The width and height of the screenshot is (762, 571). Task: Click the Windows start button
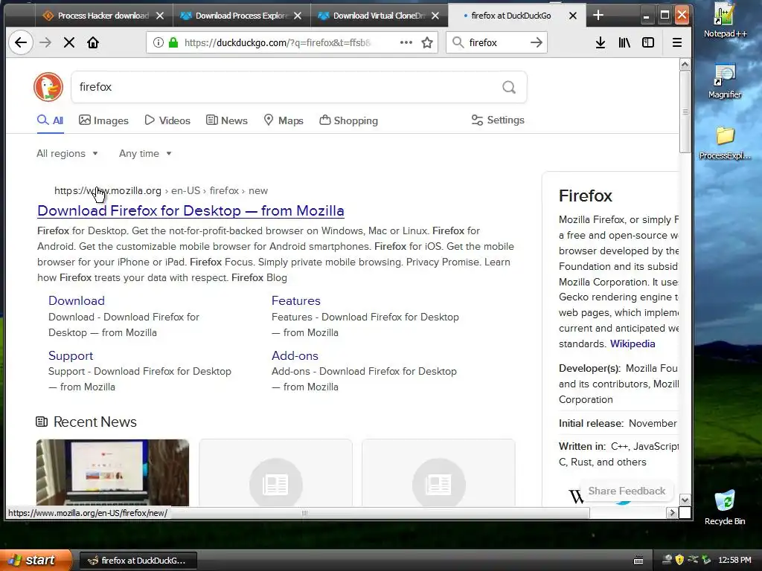tap(35, 560)
